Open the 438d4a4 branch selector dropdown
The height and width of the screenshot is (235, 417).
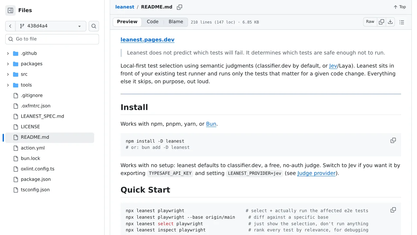[50, 26]
